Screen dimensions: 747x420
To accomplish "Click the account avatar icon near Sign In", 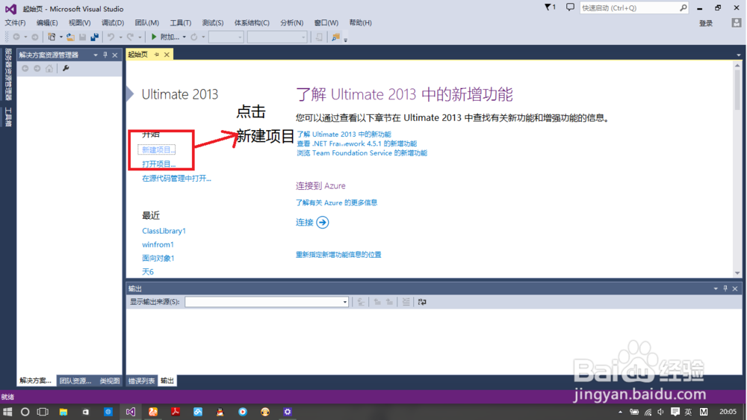I will (737, 22).
